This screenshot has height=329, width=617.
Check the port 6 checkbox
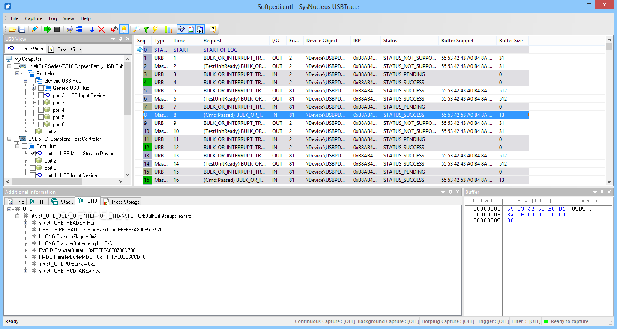[41, 124]
